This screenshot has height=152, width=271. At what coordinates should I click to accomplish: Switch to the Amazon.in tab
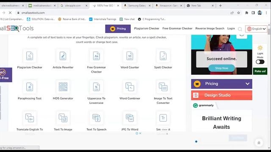coord(169,5)
